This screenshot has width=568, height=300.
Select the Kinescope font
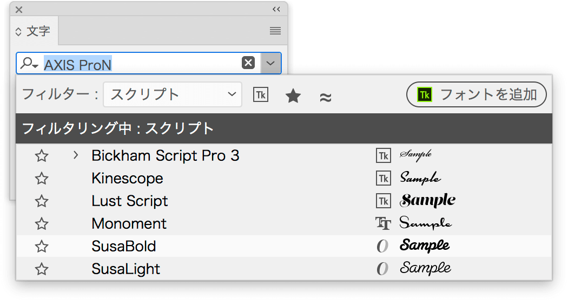[x=127, y=178]
